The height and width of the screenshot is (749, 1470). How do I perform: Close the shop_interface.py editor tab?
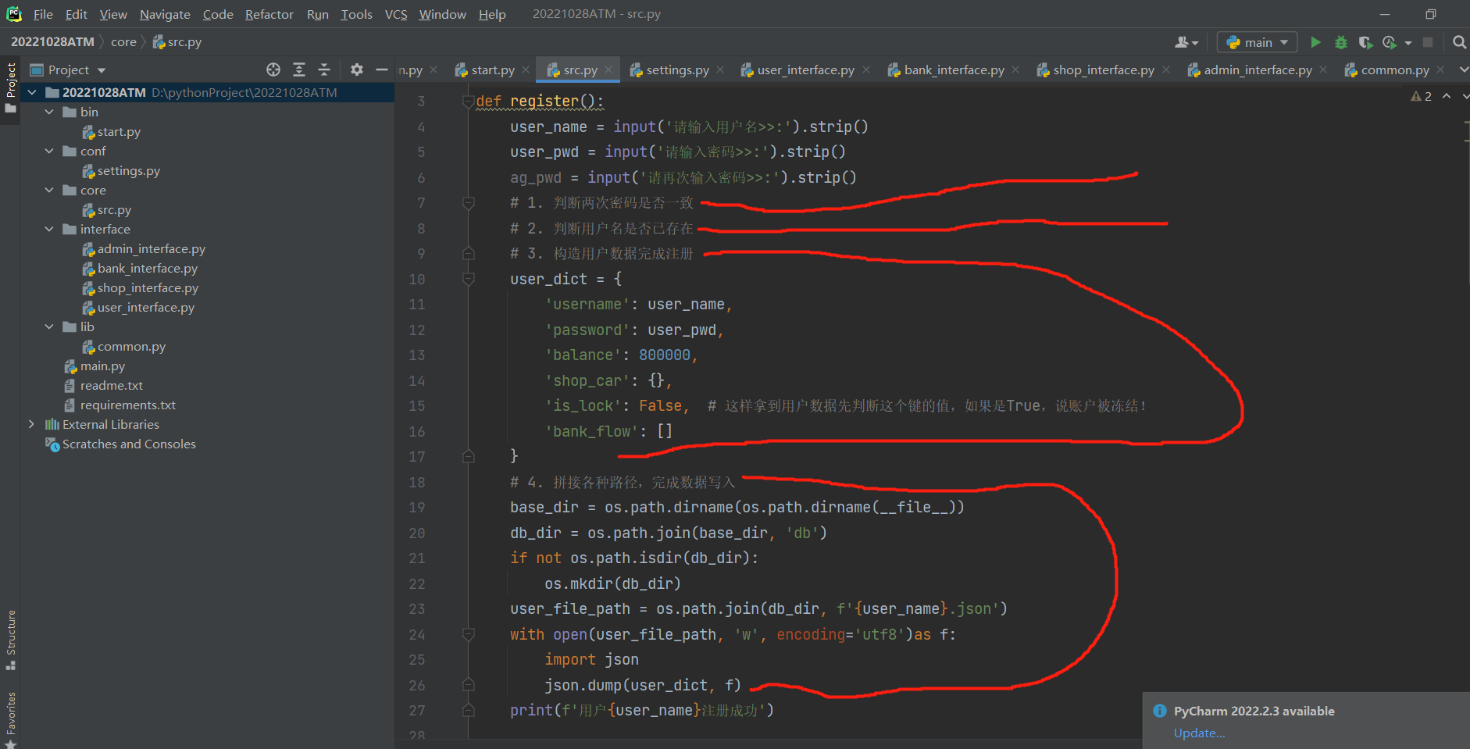point(1166,70)
